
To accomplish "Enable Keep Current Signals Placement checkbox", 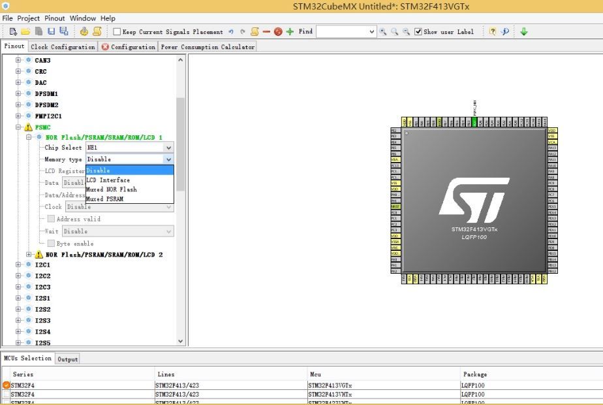I will pos(117,31).
